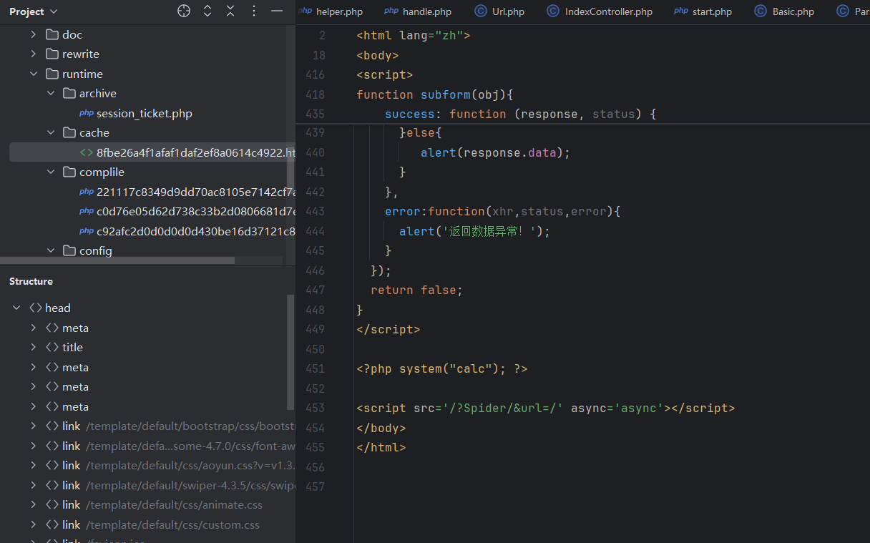Expand the animate.css link node
The image size is (870, 543).
[x=33, y=504]
